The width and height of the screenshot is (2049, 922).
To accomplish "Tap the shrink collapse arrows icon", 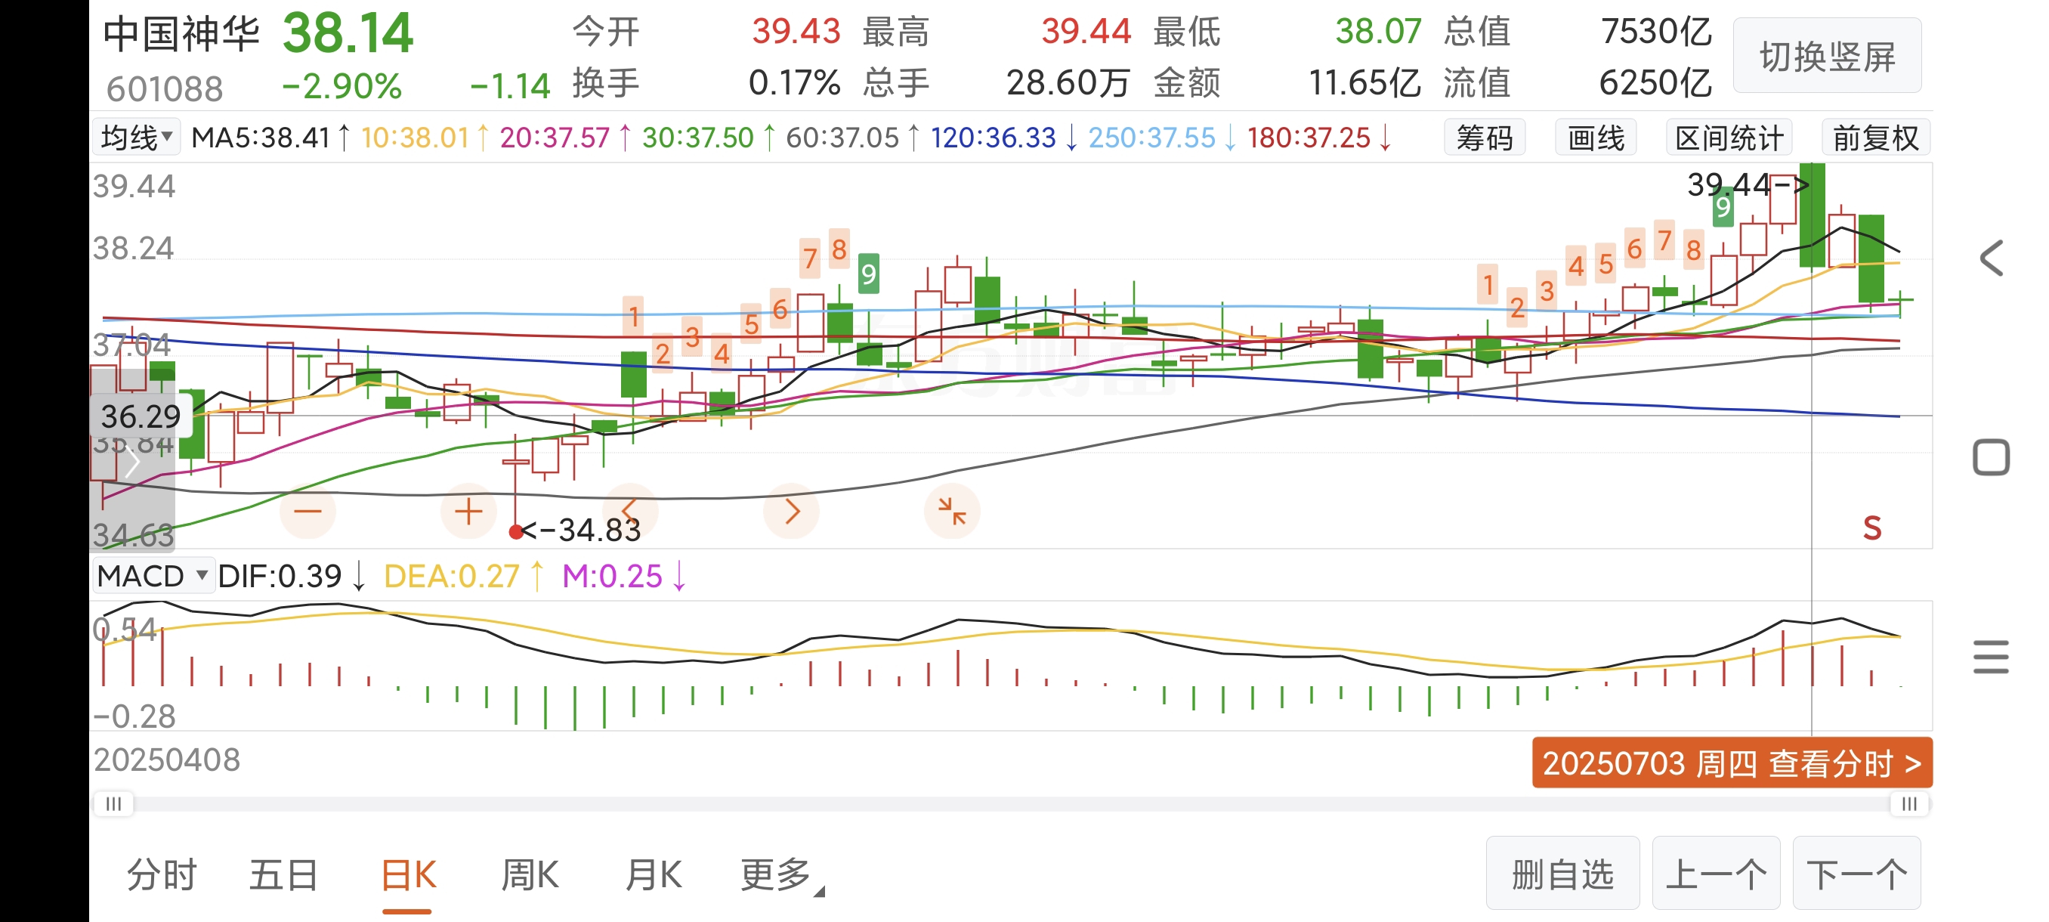I will click(x=952, y=511).
